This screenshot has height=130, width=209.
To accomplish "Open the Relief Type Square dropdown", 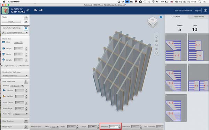I will click(x=21, y=114).
